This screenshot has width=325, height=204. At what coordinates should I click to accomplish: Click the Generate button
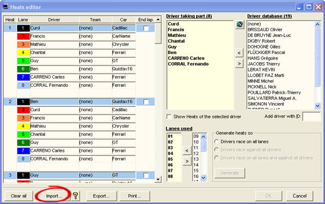(230, 173)
